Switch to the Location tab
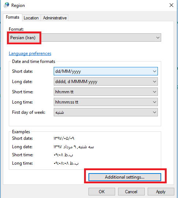This screenshot has height=198, width=178. pyautogui.click(x=31, y=18)
